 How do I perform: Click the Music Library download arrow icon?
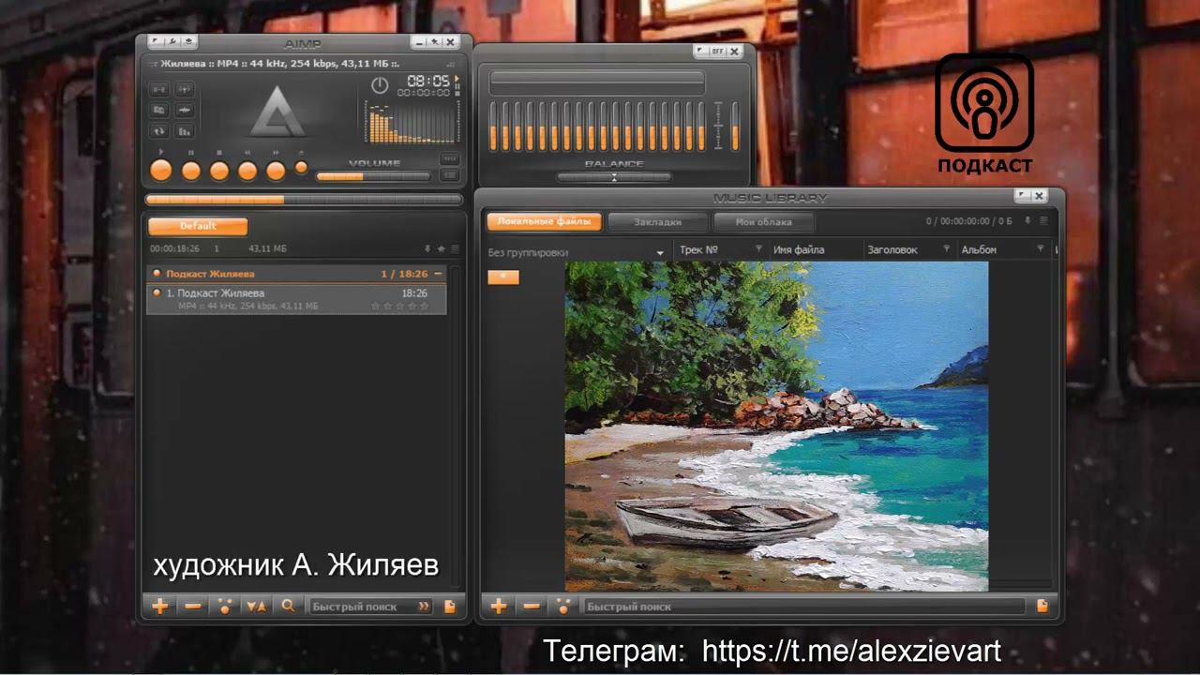1027,221
